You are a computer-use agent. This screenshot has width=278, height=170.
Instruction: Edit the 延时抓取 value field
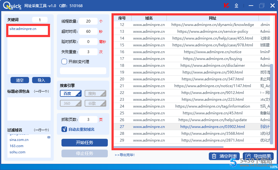88,42
